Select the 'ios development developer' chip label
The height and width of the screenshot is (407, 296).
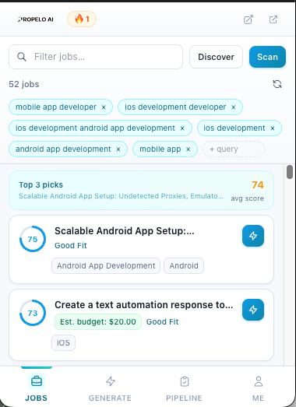(x=175, y=107)
